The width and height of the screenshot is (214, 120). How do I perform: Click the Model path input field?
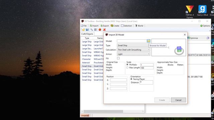(132, 41)
